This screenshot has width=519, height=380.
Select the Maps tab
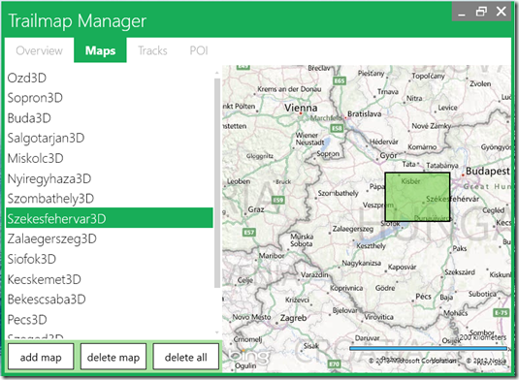click(100, 50)
